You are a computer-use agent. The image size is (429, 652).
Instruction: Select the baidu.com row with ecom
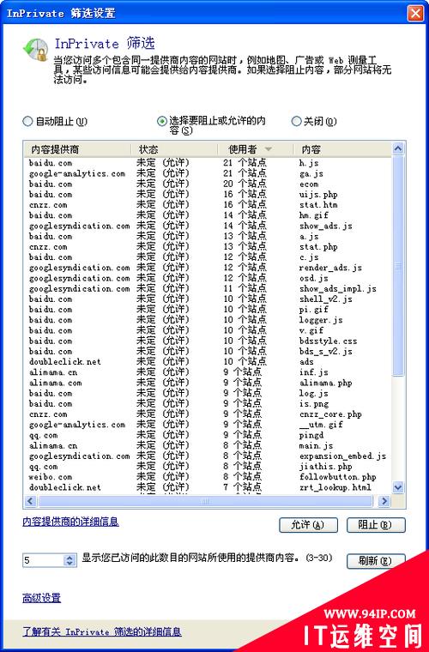coord(208,184)
